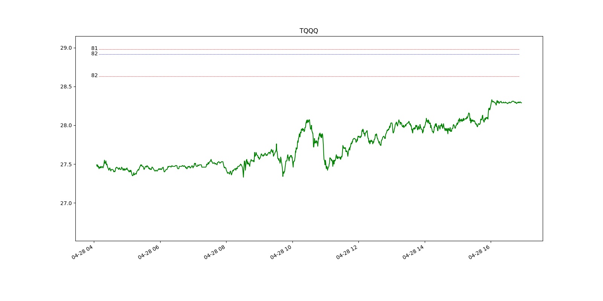Select the 27.5 y-axis label

(66, 164)
